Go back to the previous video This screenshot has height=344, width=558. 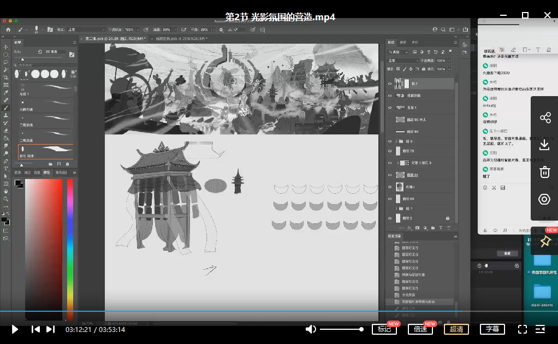[x=35, y=329]
